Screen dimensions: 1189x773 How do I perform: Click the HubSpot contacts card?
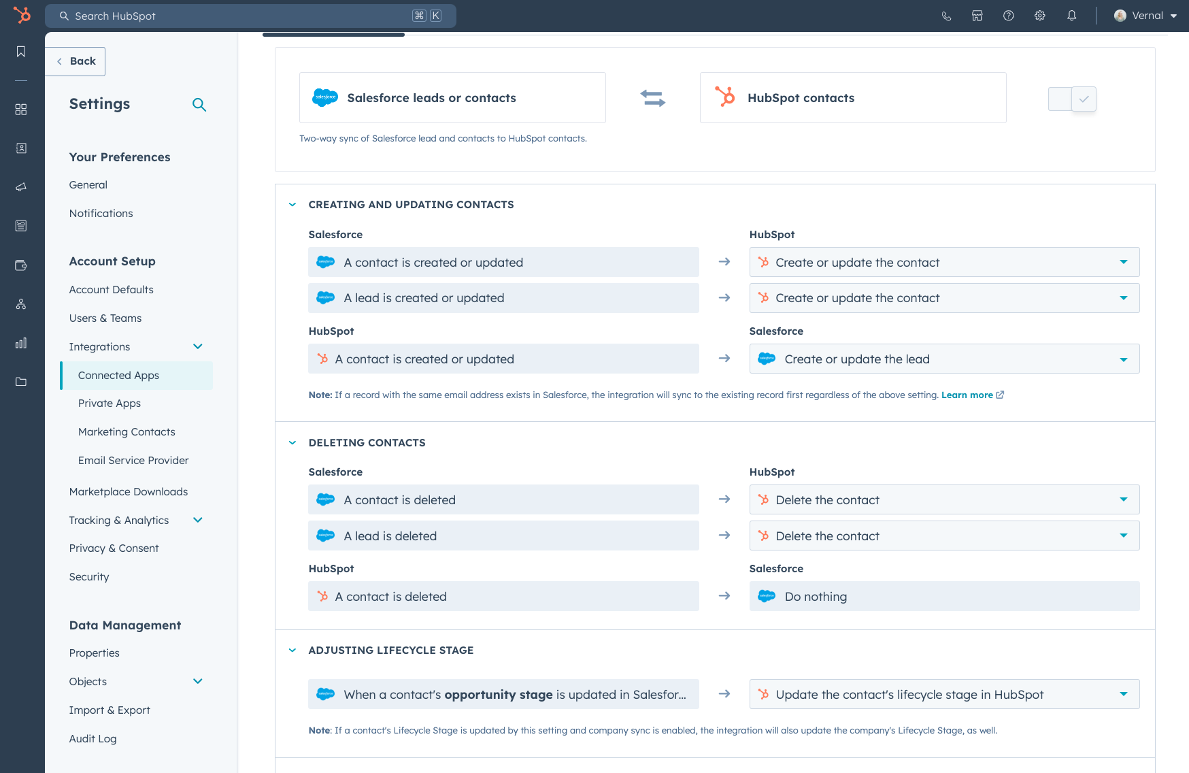[x=853, y=98]
